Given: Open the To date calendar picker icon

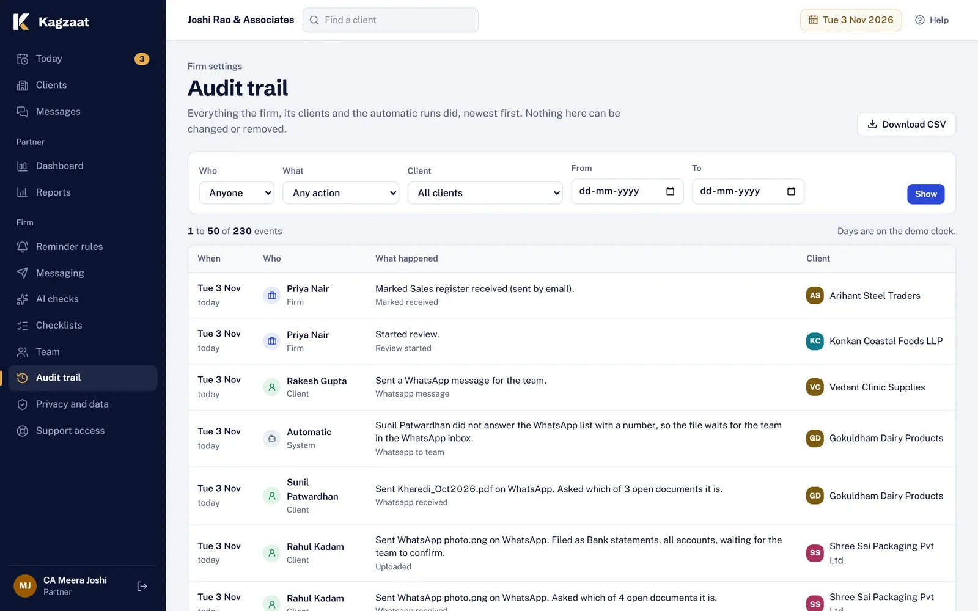Looking at the screenshot, I should [x=791, y=191].
